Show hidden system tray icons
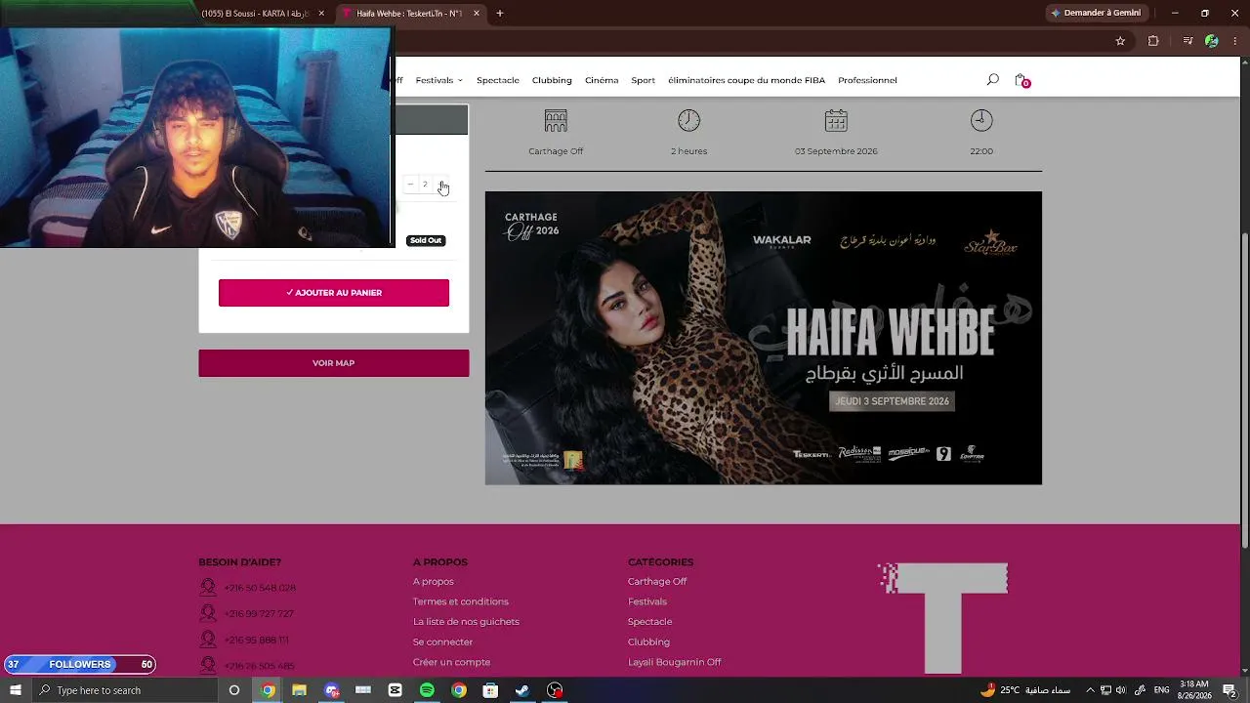The width and height of the screenshot is (1250, 703). (x=1090, y=690)
